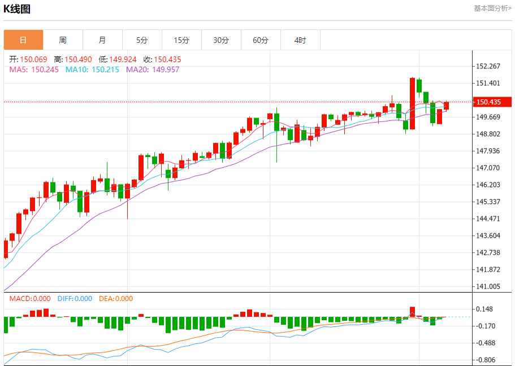This screenshot has height=366, width=515.
Task: Click the DEA indicator label
Action: click(x=115, y=299)
